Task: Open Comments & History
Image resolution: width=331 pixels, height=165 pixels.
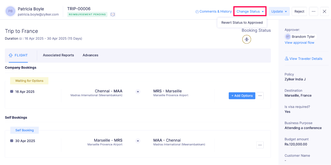Action: coord(213,11)
